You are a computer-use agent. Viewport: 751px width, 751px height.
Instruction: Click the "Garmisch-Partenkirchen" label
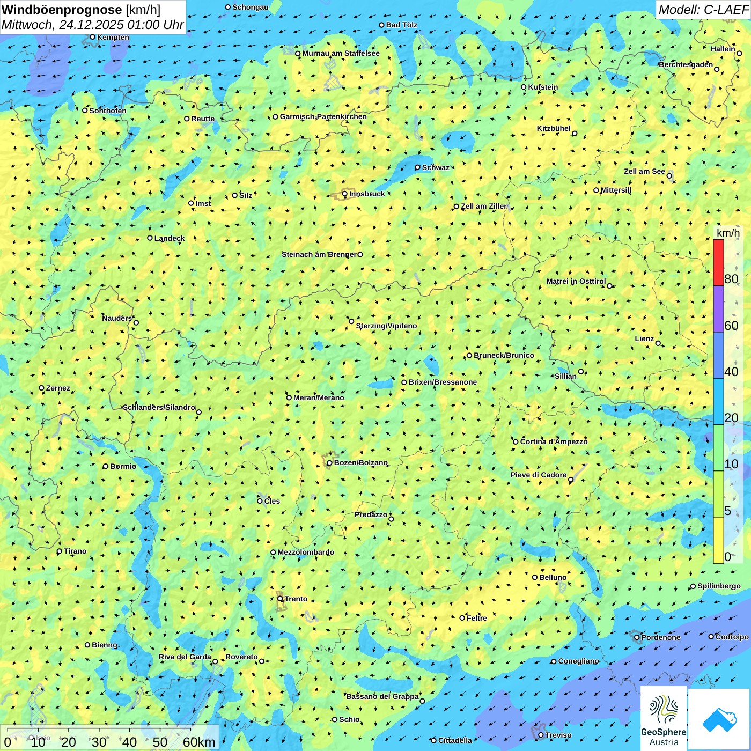pyautogui.click(x=323, y=116)
